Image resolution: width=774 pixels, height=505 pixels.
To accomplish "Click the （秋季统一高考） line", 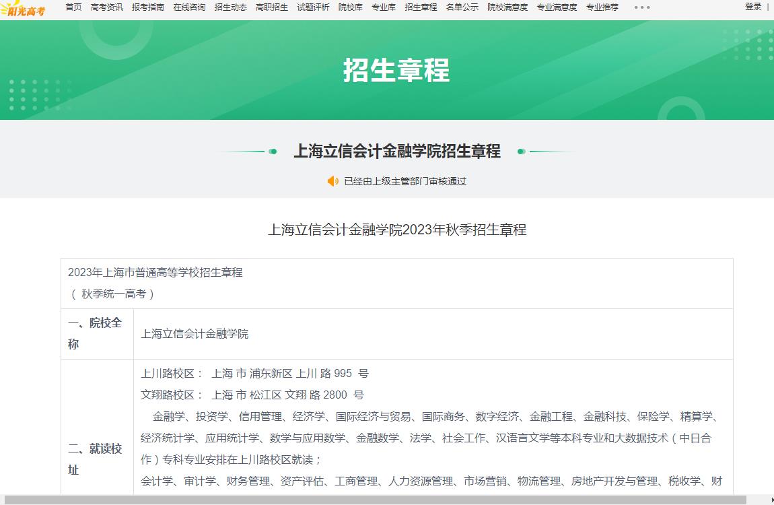I will [x=112, y=294].
